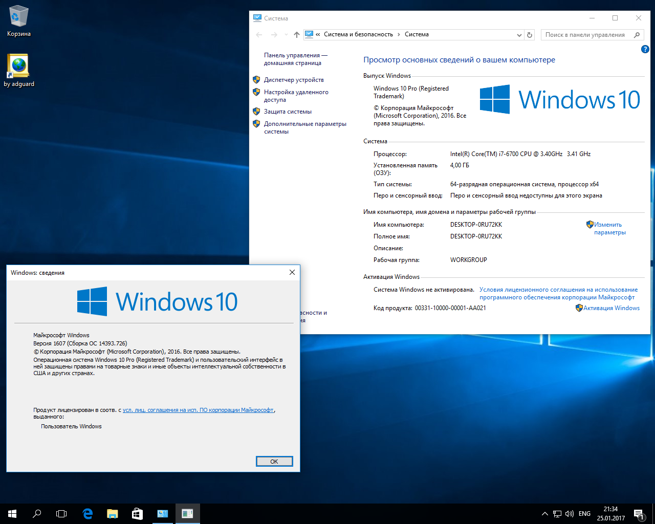The width and height of the screenshot is (655, 524).
Task: Open 'Панель управления — домашняя страница' link
Action: pyautogui.click(x=295, y=59)
